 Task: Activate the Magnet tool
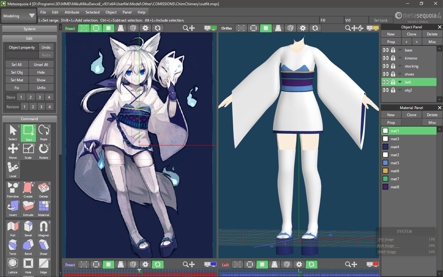tap(44, 229)
